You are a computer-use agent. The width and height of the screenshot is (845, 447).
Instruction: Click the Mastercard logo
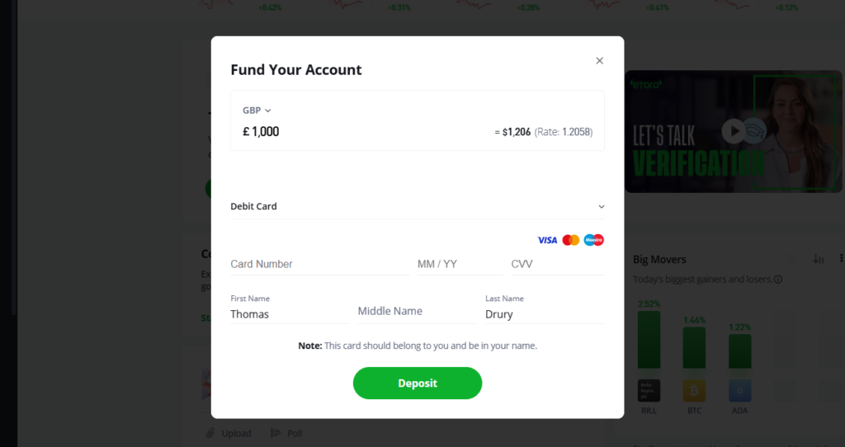[x=571, y=240]
